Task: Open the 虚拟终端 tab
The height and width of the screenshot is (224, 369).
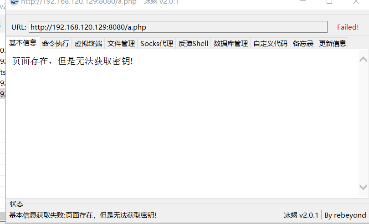Action: (x=88, y=44)
